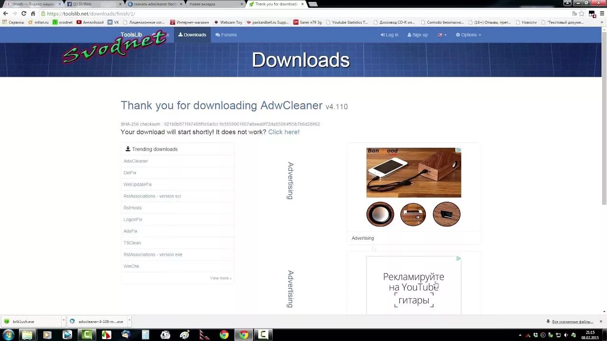Open RstAssociations - version exe

coord(178,254)
